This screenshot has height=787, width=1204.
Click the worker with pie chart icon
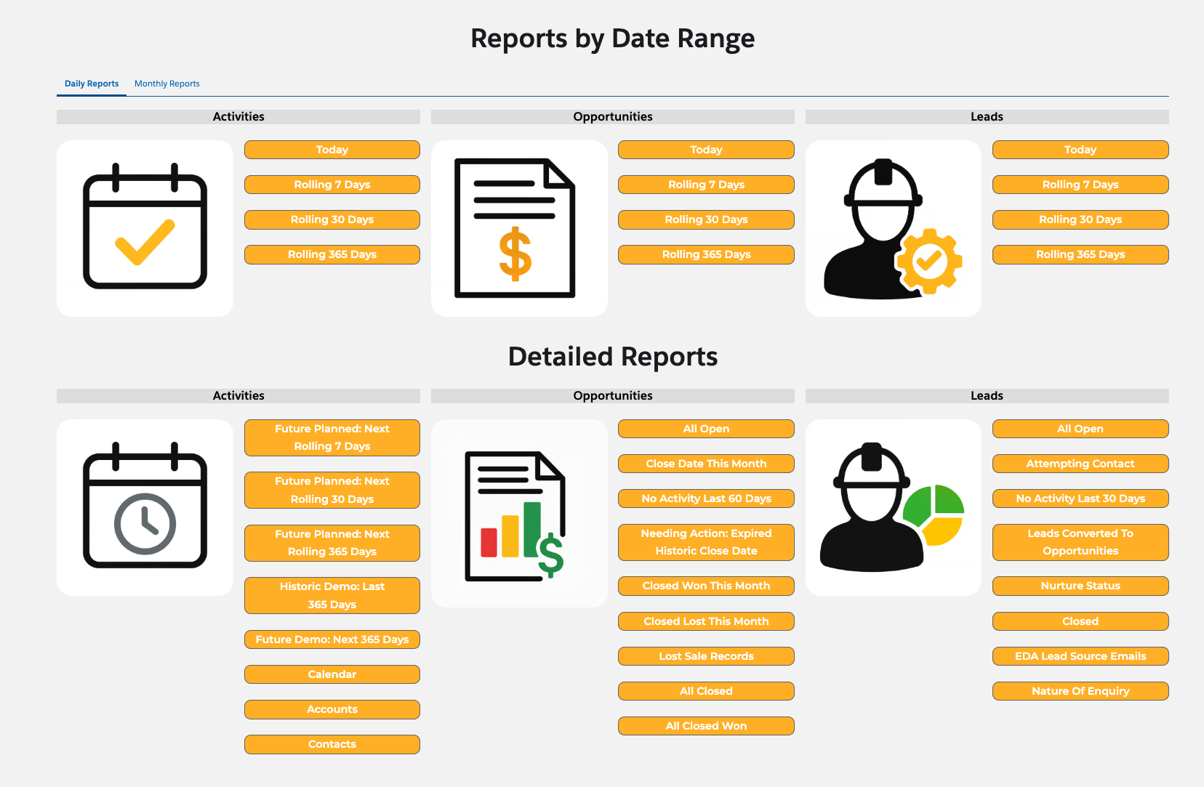[894, 507]
